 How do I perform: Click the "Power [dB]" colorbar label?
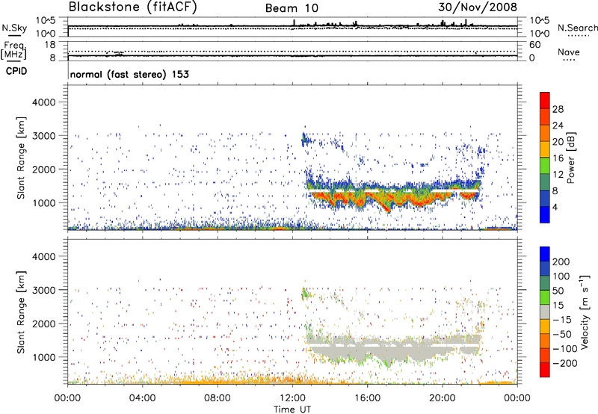click(x=570, y=158)
